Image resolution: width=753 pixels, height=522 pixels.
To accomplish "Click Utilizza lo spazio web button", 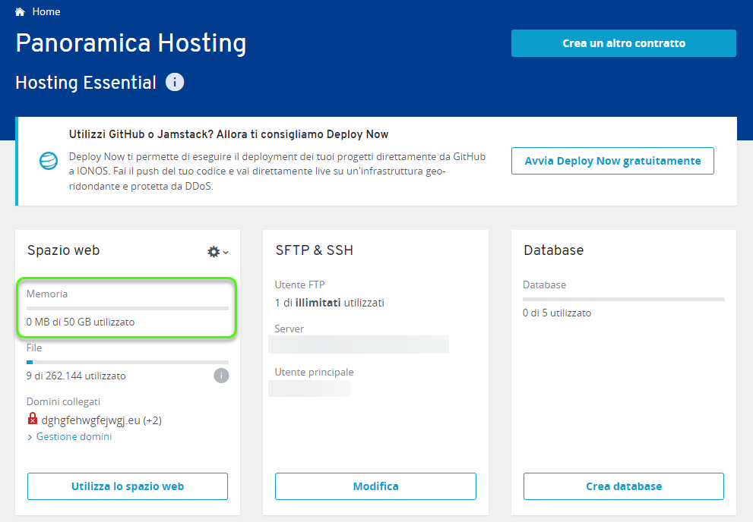I will (x=128, y=486).
